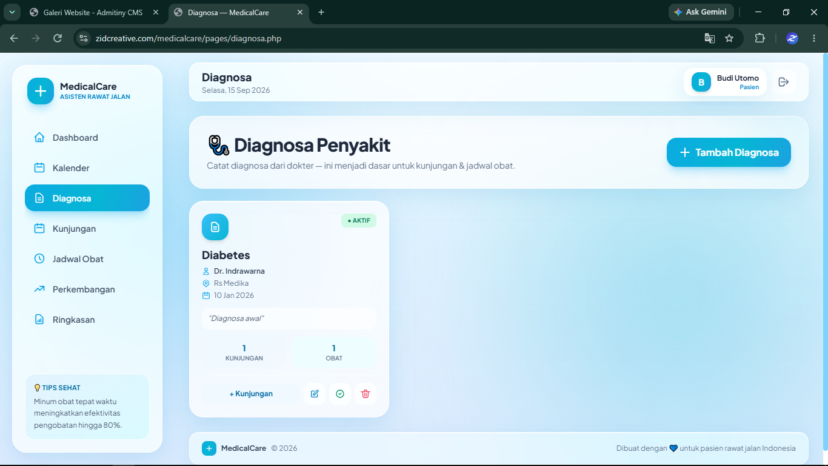The height and width of the screenshot is (466, 828).
Task: Reload the page in browser
Action: [58, 38]
